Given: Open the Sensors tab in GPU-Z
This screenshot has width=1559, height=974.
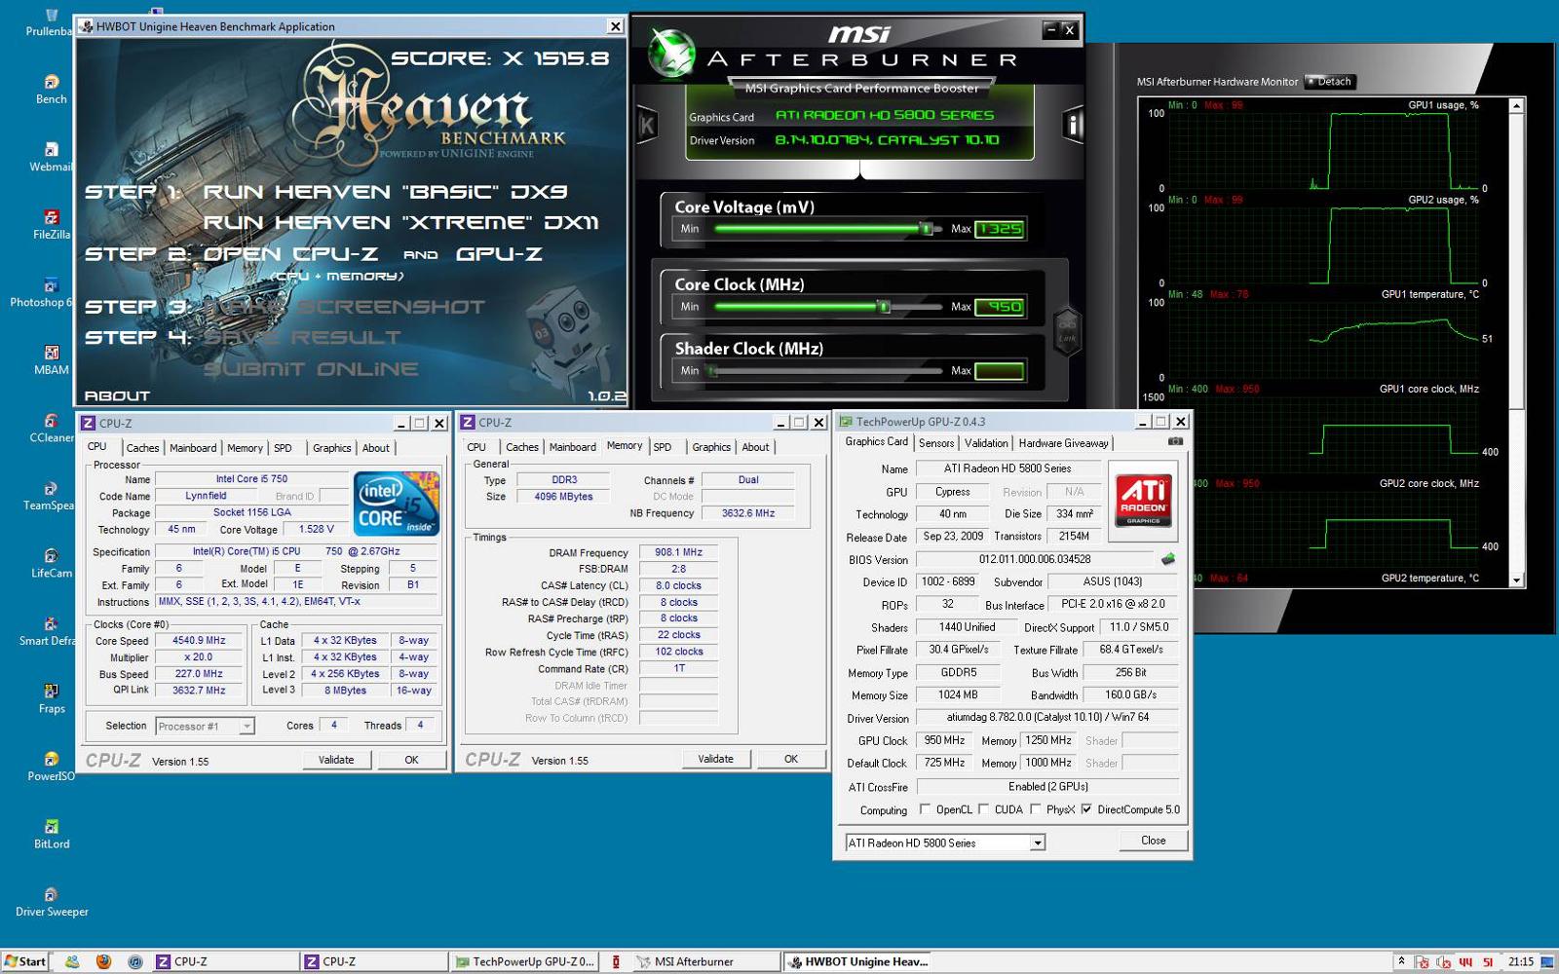Looking at the screenshot, I should (936, 443).
